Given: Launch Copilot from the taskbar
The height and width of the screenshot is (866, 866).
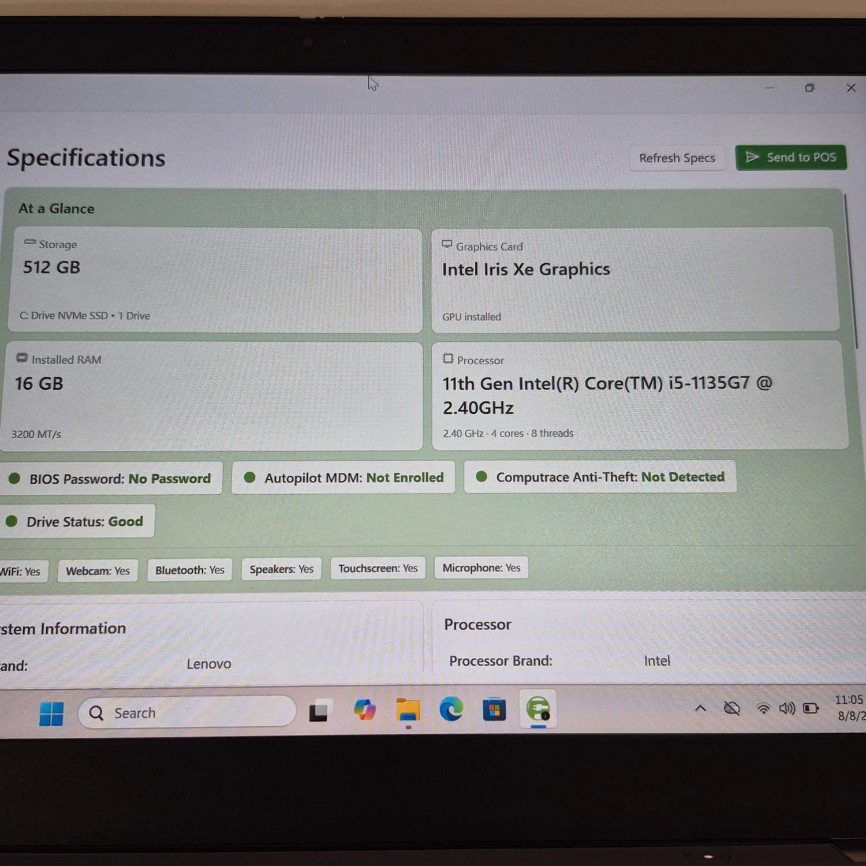Looking at the screenshot, I should [365, 710].
